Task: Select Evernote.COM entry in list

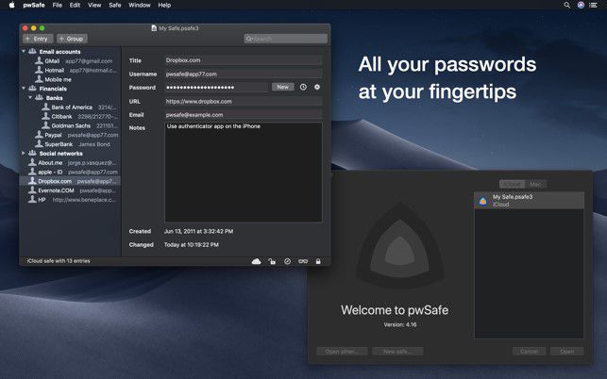Action: coord(70,190)
